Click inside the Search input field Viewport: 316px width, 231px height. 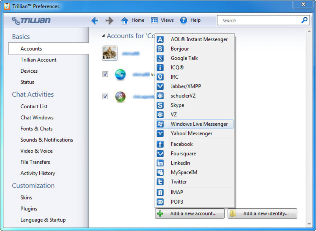click(x=260, y=20)
